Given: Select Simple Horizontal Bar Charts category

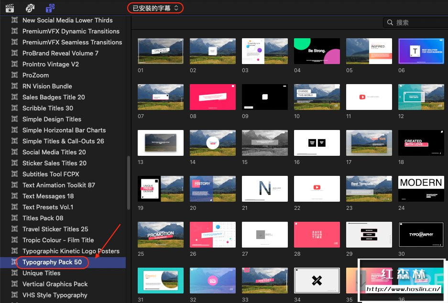Looking at the screenshot, I should pos(64,130).
